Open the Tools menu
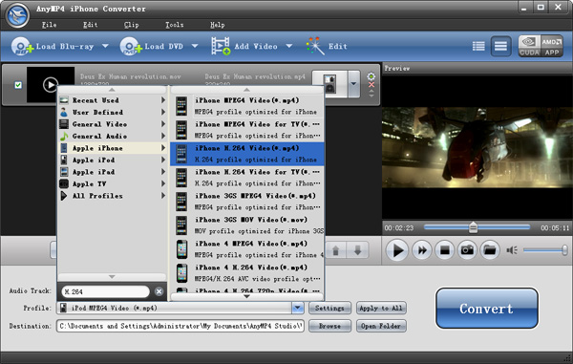The height and width of the screenshot is (364, 573). 175,25
